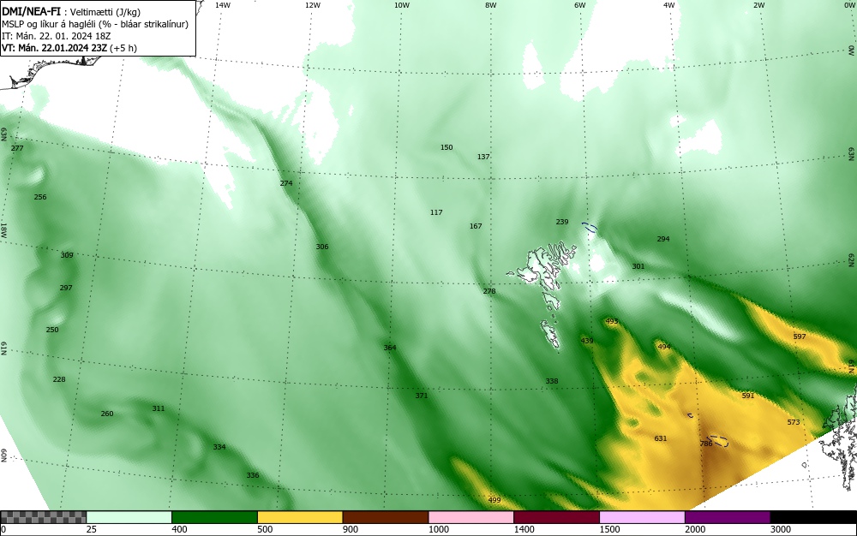Choose the black legend swatch above 3000
The image size is (857, 536).
(813, 517)
